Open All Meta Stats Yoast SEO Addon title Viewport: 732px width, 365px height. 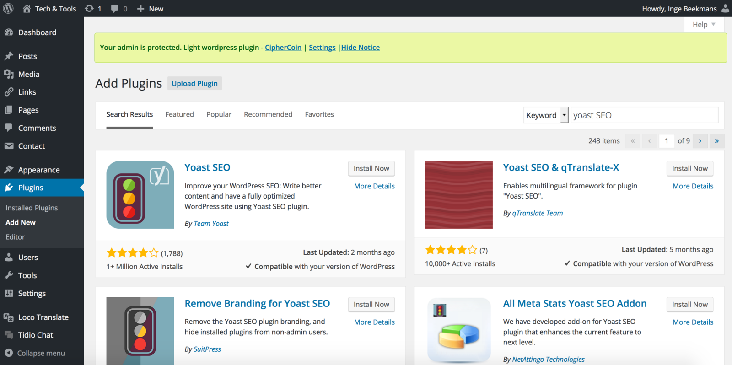pos(575,303)
